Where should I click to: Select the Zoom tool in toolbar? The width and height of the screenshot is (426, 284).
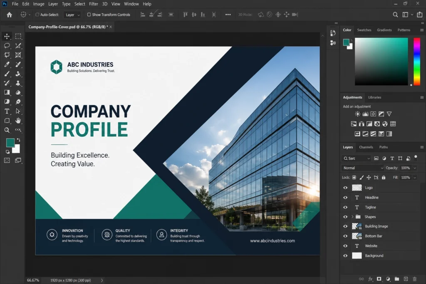7,130
